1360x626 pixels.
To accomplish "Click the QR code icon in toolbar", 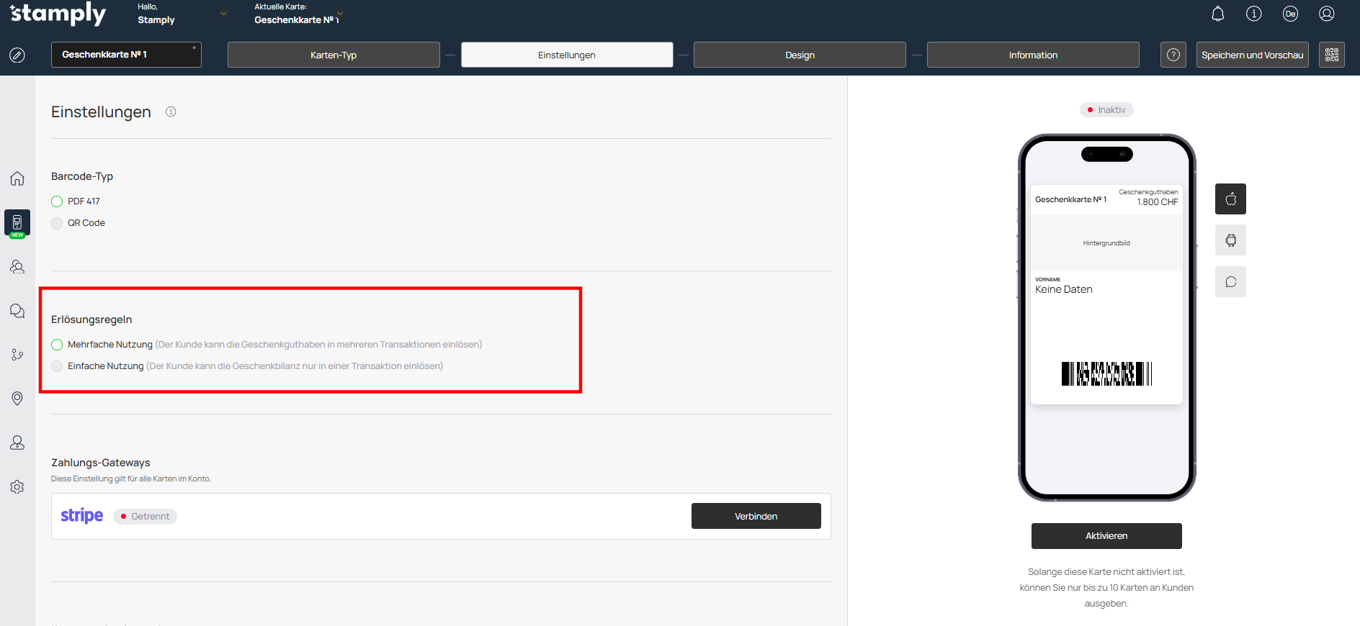I will pyautogui.click(x=1331, y=55).
